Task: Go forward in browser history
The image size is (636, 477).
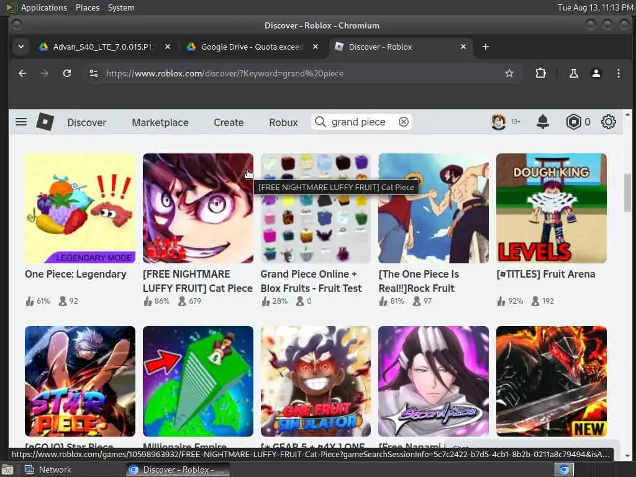Action: coord(45,73)
